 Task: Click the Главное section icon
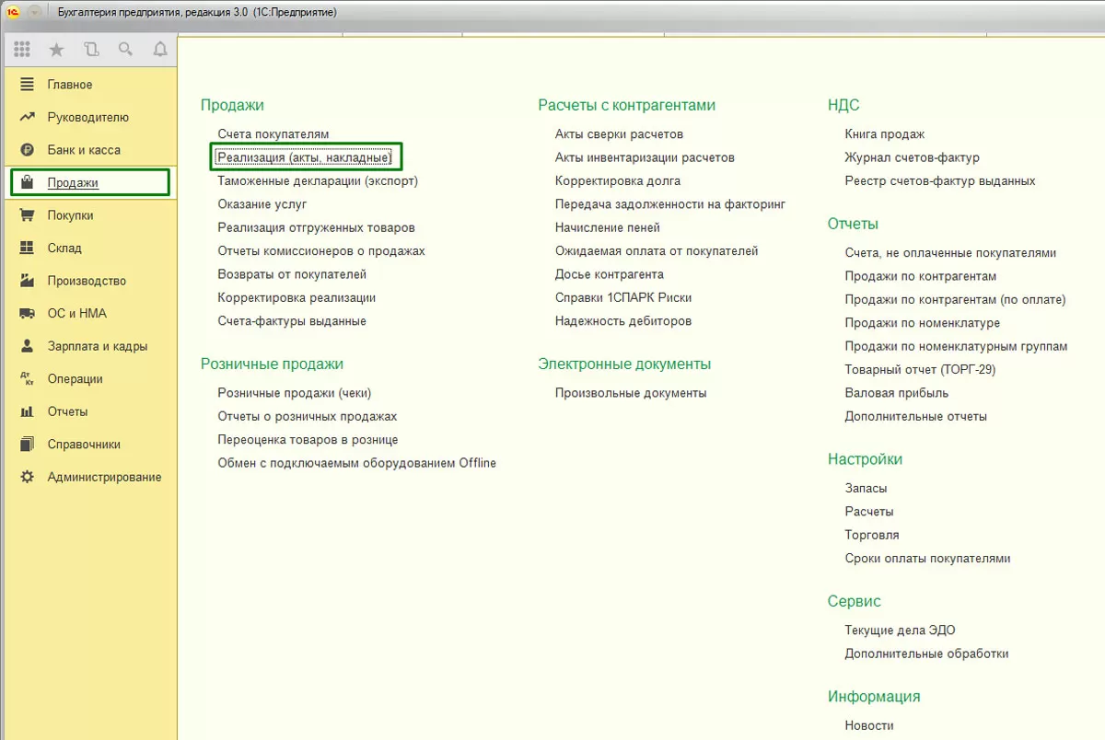coord(28,85)
